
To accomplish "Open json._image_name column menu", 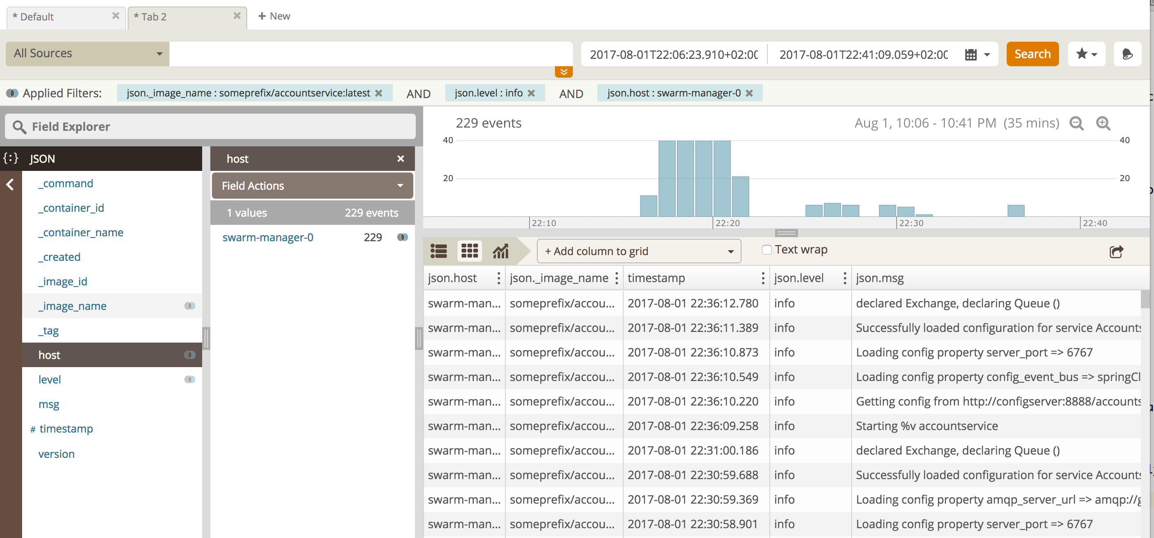I will [616, 278].
